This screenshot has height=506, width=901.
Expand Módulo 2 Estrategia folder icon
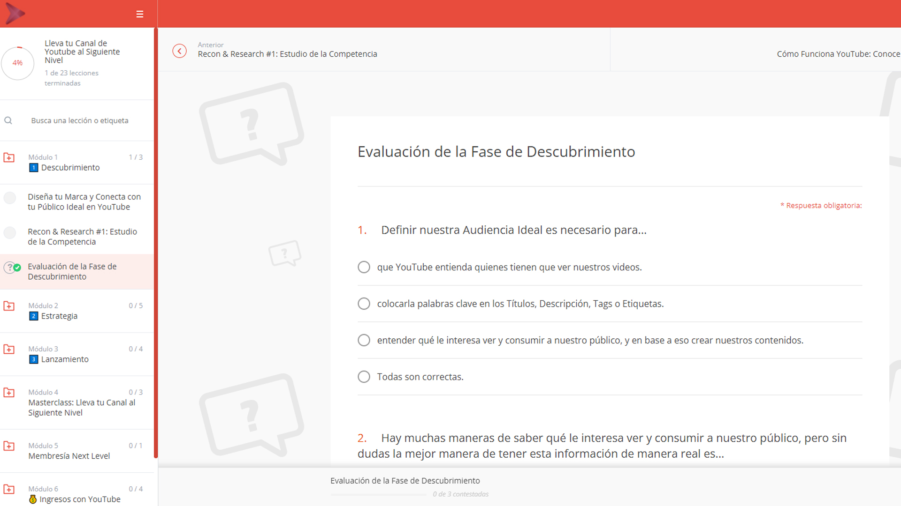9,306
